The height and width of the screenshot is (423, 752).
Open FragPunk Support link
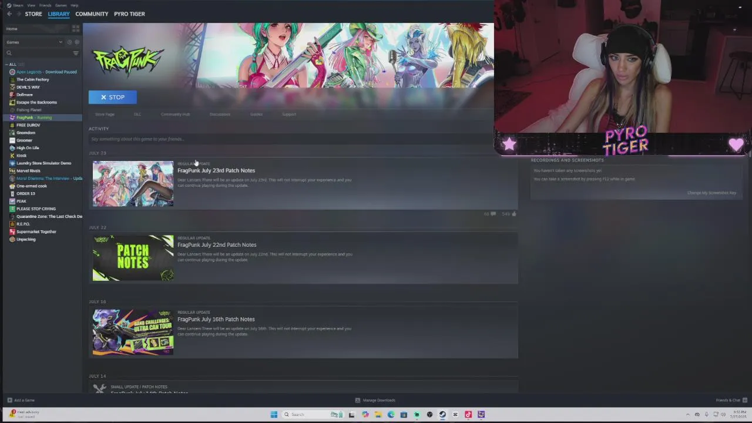coord(289,114)
